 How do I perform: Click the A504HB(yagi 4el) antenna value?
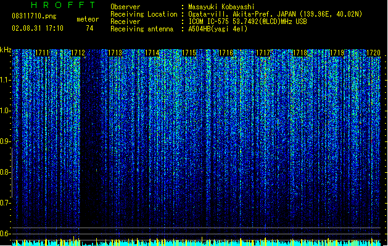coord(218,29)
